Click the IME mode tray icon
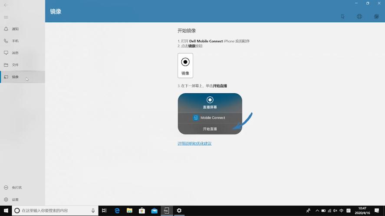This screenshot has width=385, height=216. tap(349, 211)
